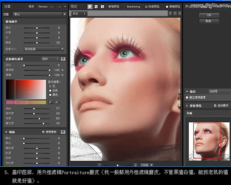Screen dimensions: 231x185
Task: Collapse the 增强 section triangle
Action: click(x=6, y=132)
